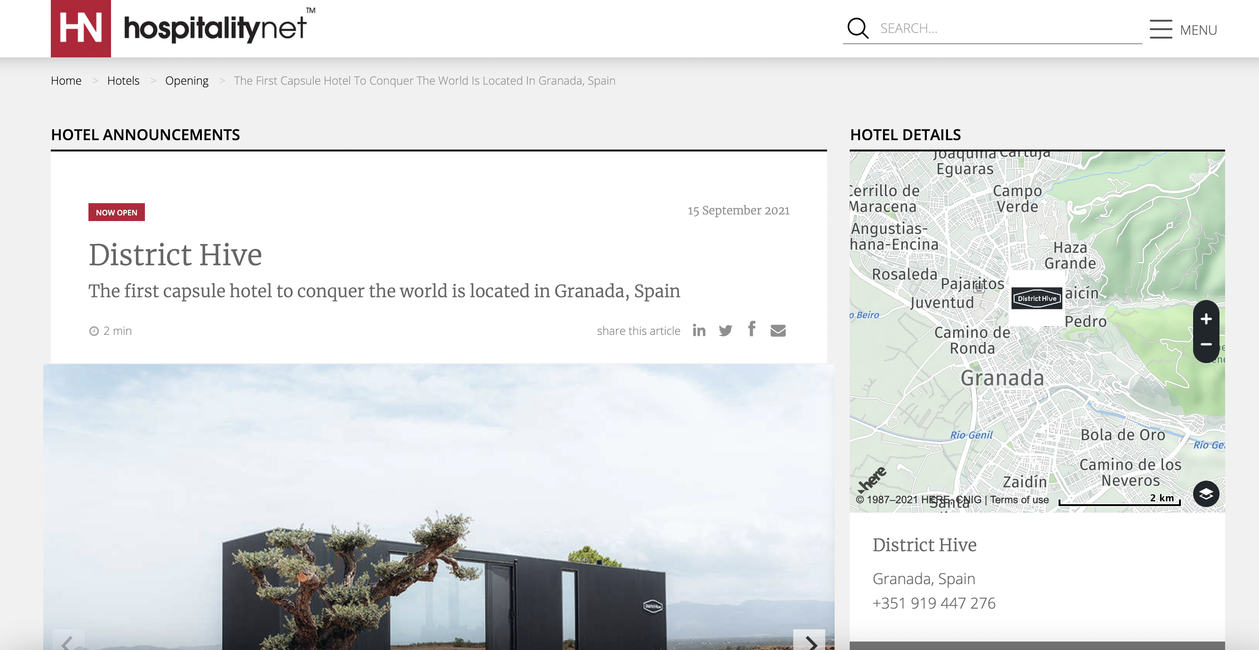
Task: Share the article on LinkedIn
Action: (x=700, y=330)
